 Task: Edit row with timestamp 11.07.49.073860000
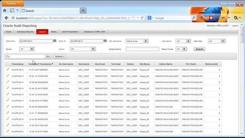(7, 69)
